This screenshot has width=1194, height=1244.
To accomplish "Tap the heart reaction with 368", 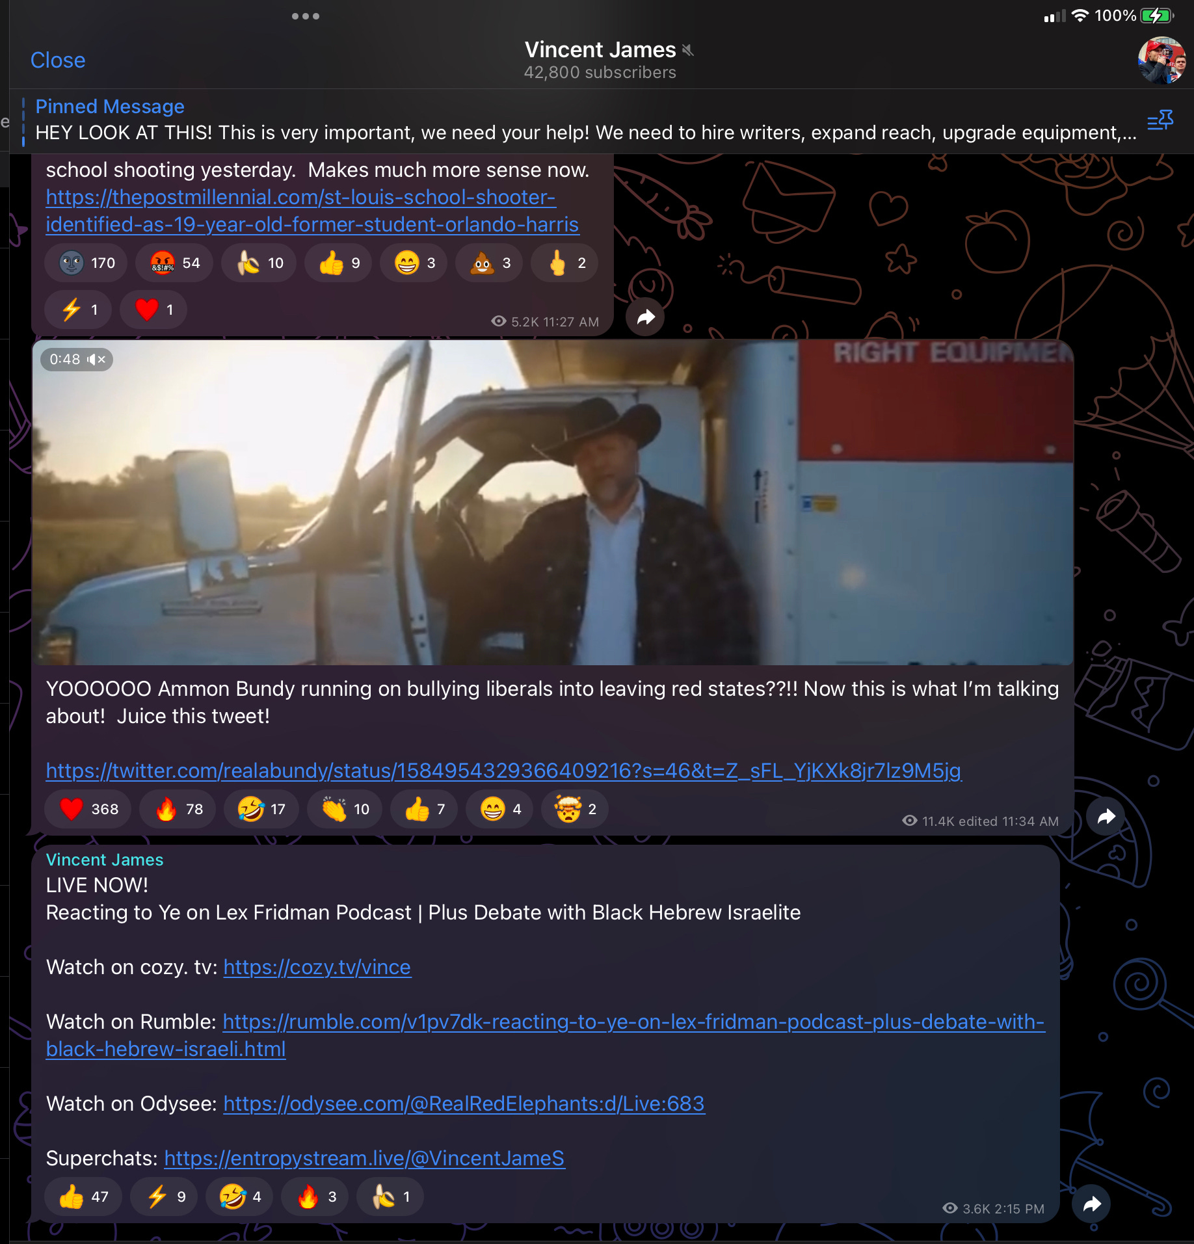I will pyautogui.click(x=88, y=809).
